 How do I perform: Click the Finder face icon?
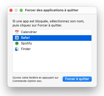pos(17,49)
